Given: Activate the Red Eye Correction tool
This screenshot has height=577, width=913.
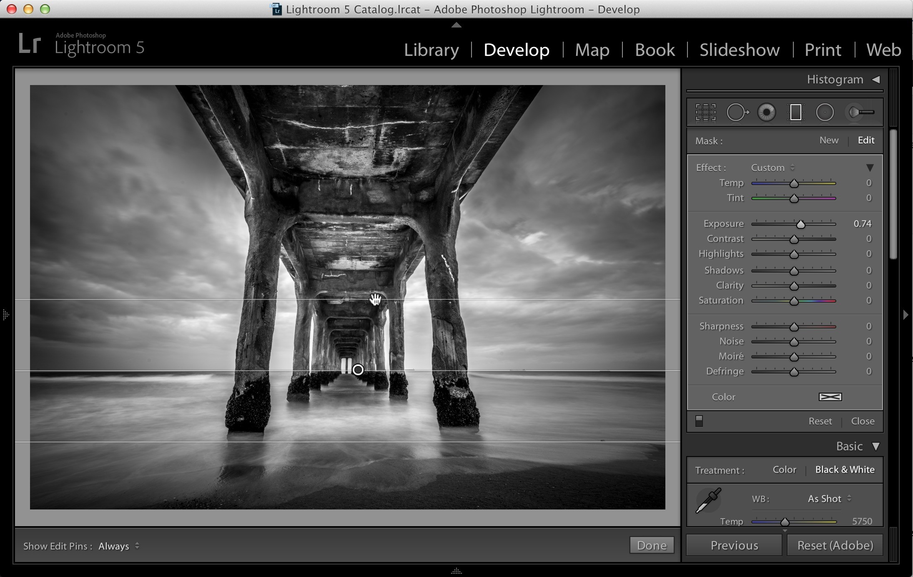Looking at the screenshot, I should click(766, 113).
